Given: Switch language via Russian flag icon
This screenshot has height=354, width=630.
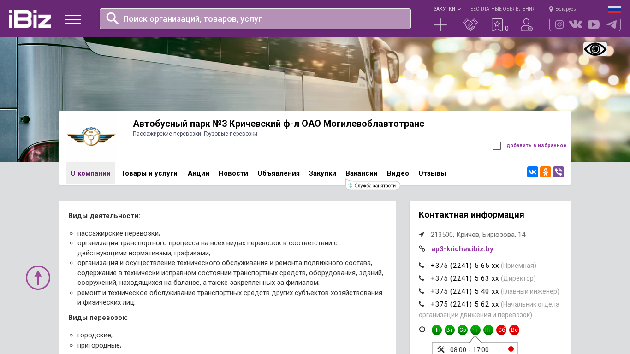Looking at the screenshot, I should (614, 9).
